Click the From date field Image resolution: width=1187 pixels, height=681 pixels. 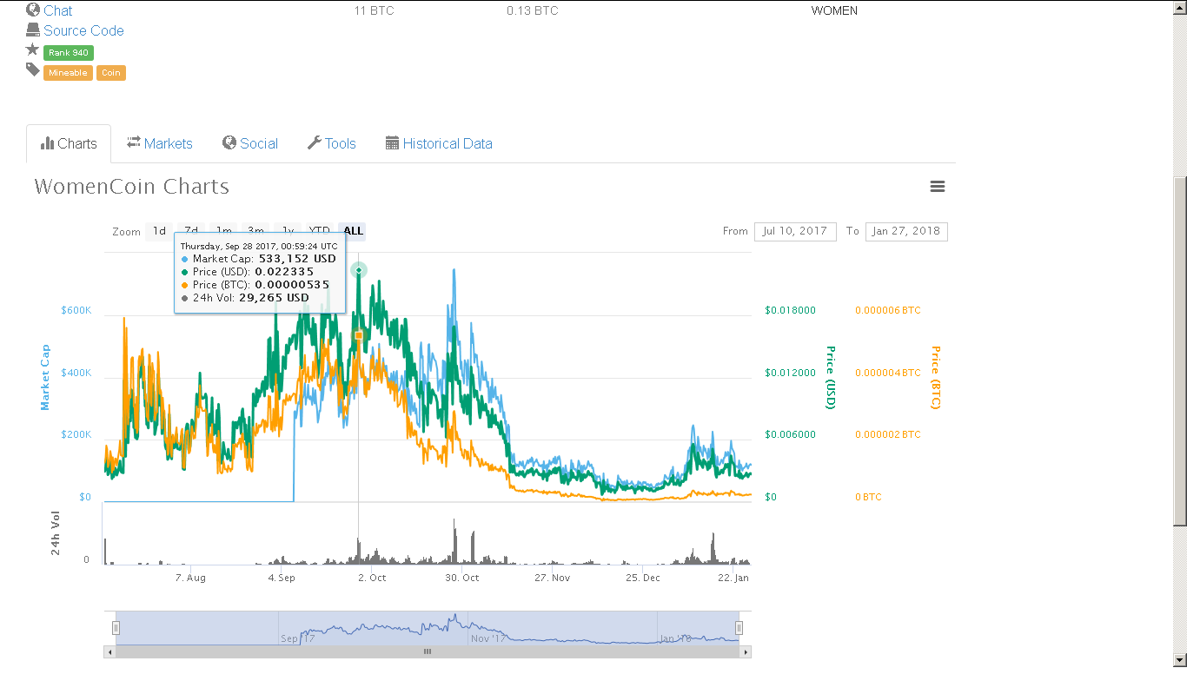pyautogui.click(x=795, y=231)
